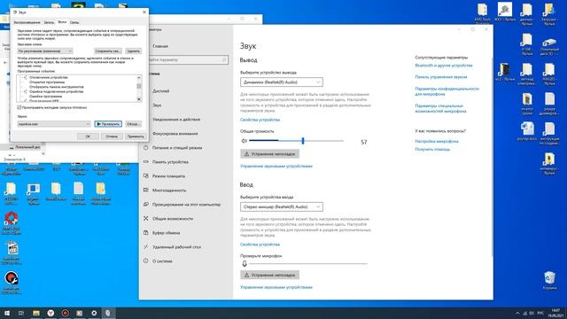This screenshot has height=319, width=567.
Task: Select the роутер.docx Word document on desktop
Action: [527, 132]
